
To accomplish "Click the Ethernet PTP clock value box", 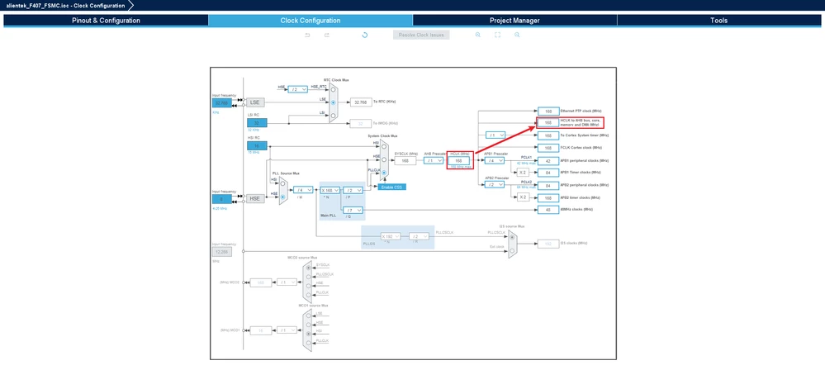I will click(x=548, y=111).
